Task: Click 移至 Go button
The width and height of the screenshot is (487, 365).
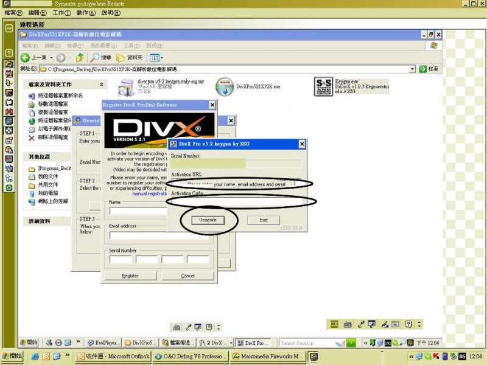Action: 429,69
